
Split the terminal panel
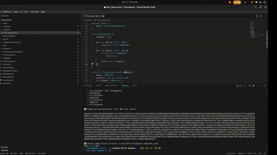tap(250, 86)
